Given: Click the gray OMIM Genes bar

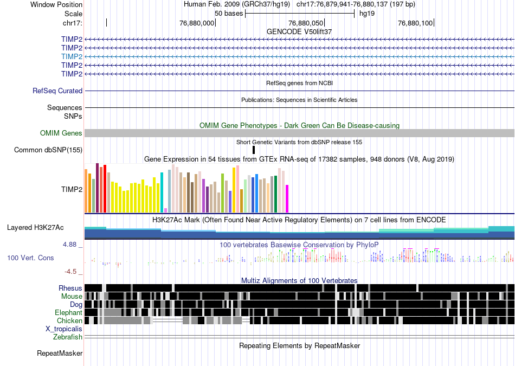Looking at the screenshot, I should (299, 133).
